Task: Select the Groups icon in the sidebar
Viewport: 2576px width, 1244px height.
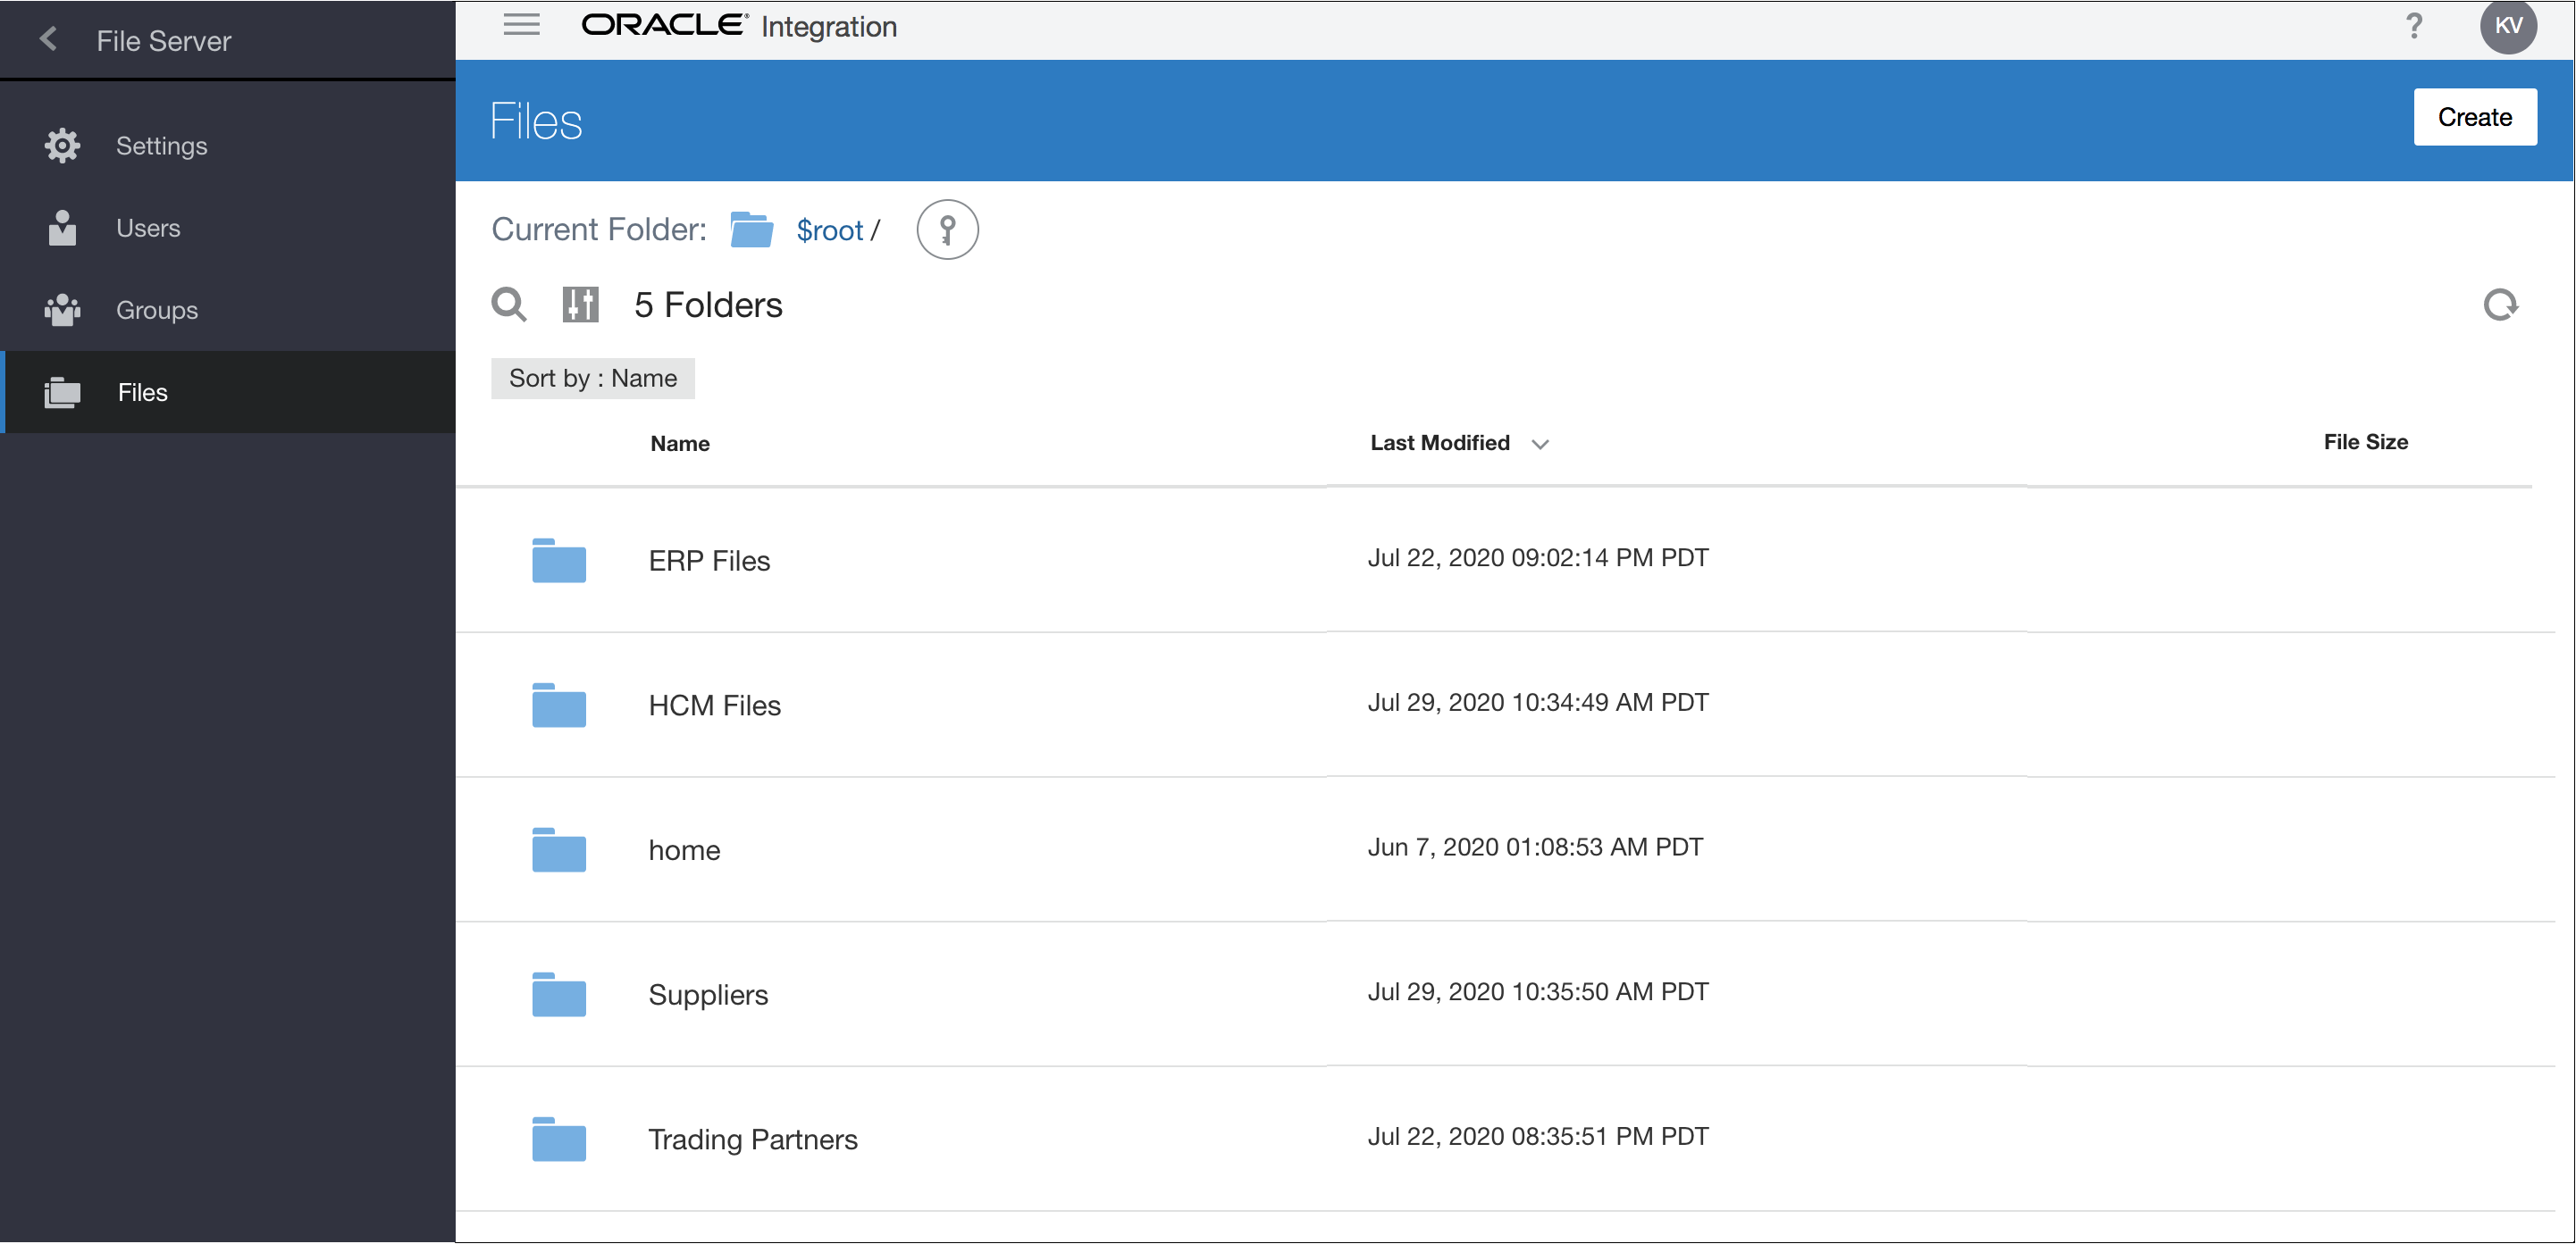Action: [62, 310]
